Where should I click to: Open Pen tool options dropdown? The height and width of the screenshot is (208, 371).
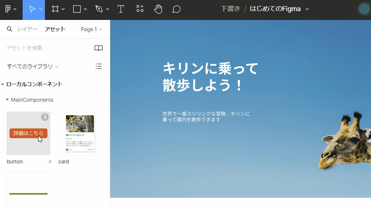click(108, 9)
